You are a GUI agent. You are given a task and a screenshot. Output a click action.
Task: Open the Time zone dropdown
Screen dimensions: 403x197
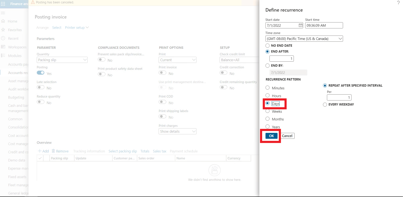(304, 38)
